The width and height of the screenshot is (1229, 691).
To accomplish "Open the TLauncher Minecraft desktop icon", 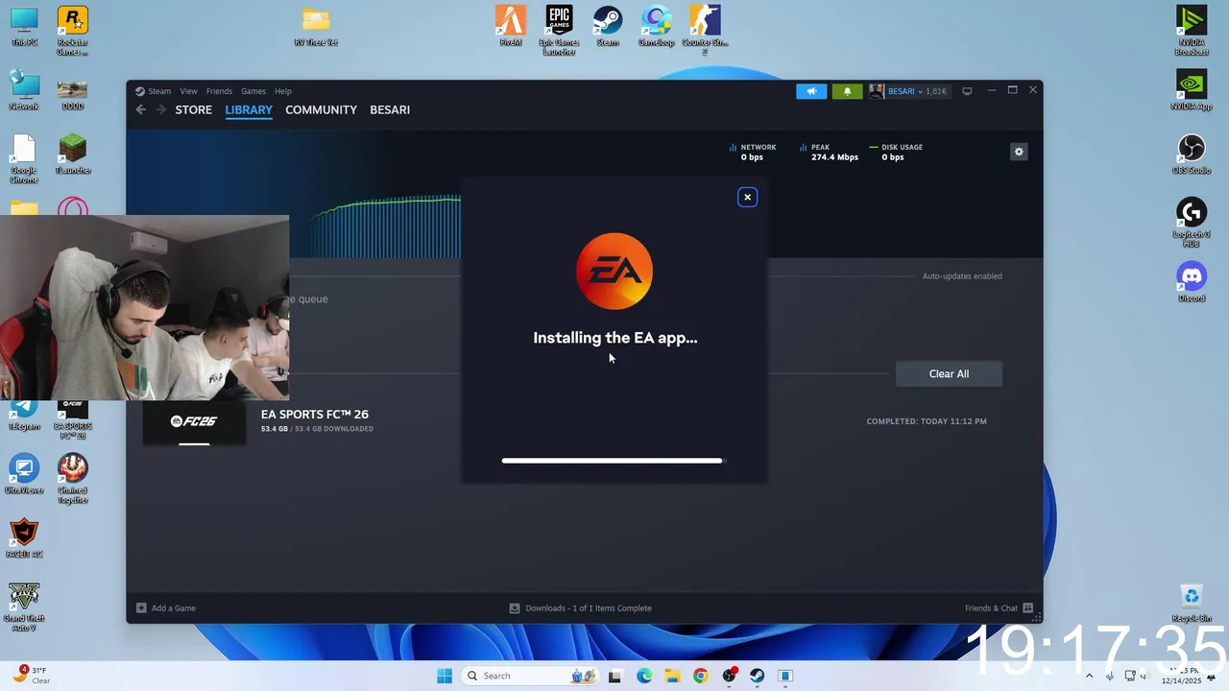I will (x=72, y=155).
